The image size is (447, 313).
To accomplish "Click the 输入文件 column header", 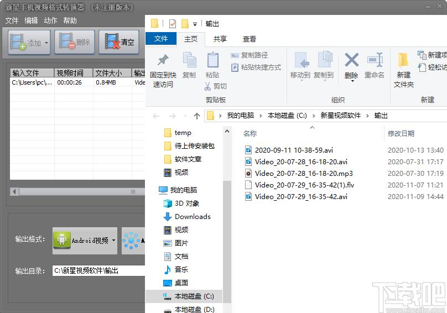I will click(32, 73).
